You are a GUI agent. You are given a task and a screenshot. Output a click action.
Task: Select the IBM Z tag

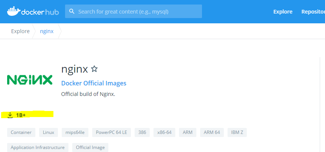[x=237, y=132]
